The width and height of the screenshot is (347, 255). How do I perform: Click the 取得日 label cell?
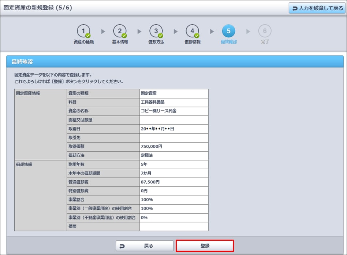(x=103, y=129)
